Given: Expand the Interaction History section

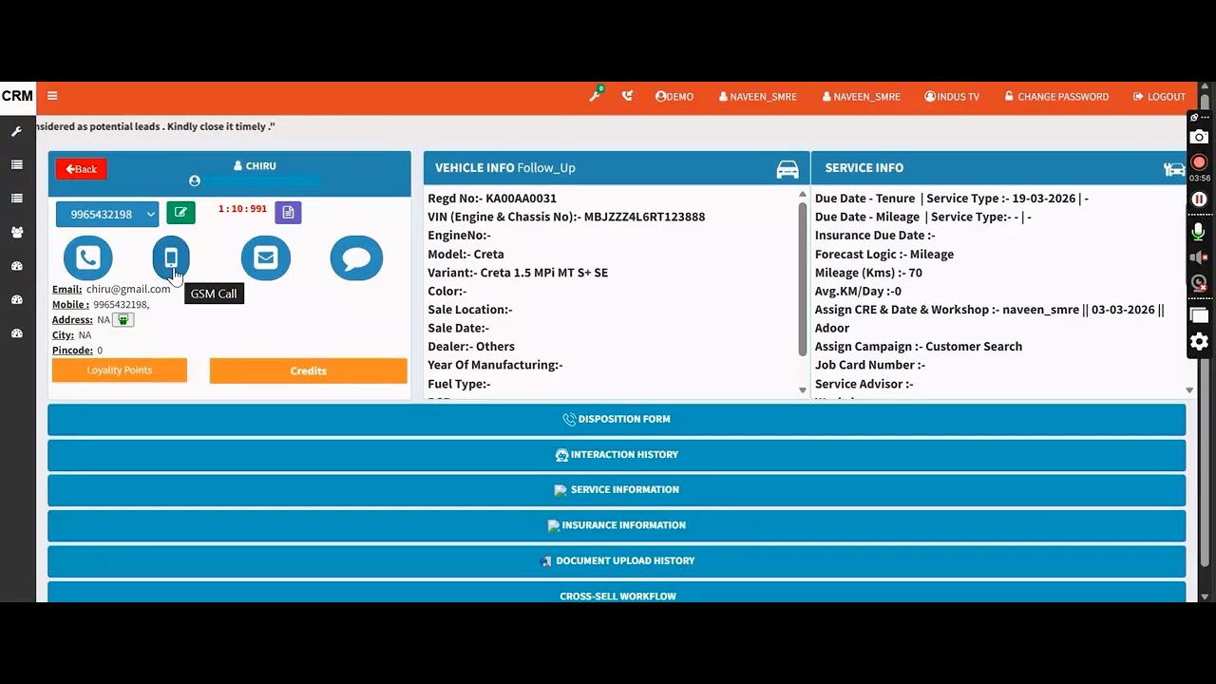Looking at the screenshot, I should pos(617,455).
